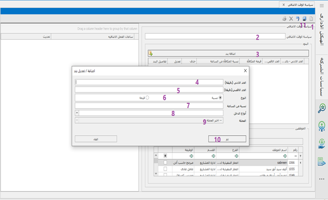The width and height of the screenshot is (328, 200).
Task: Expand the أنواع الدخل dropdown
Action: [77, 113]
